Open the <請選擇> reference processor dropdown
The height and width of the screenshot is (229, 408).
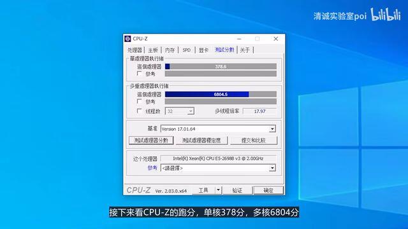[x=218, y=168]
